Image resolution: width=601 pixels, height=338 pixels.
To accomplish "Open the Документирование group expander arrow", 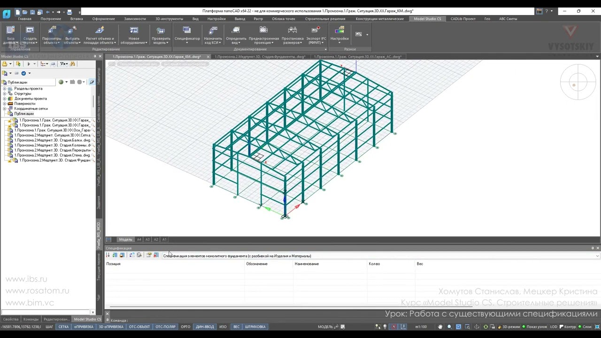I will pos(325,49).
